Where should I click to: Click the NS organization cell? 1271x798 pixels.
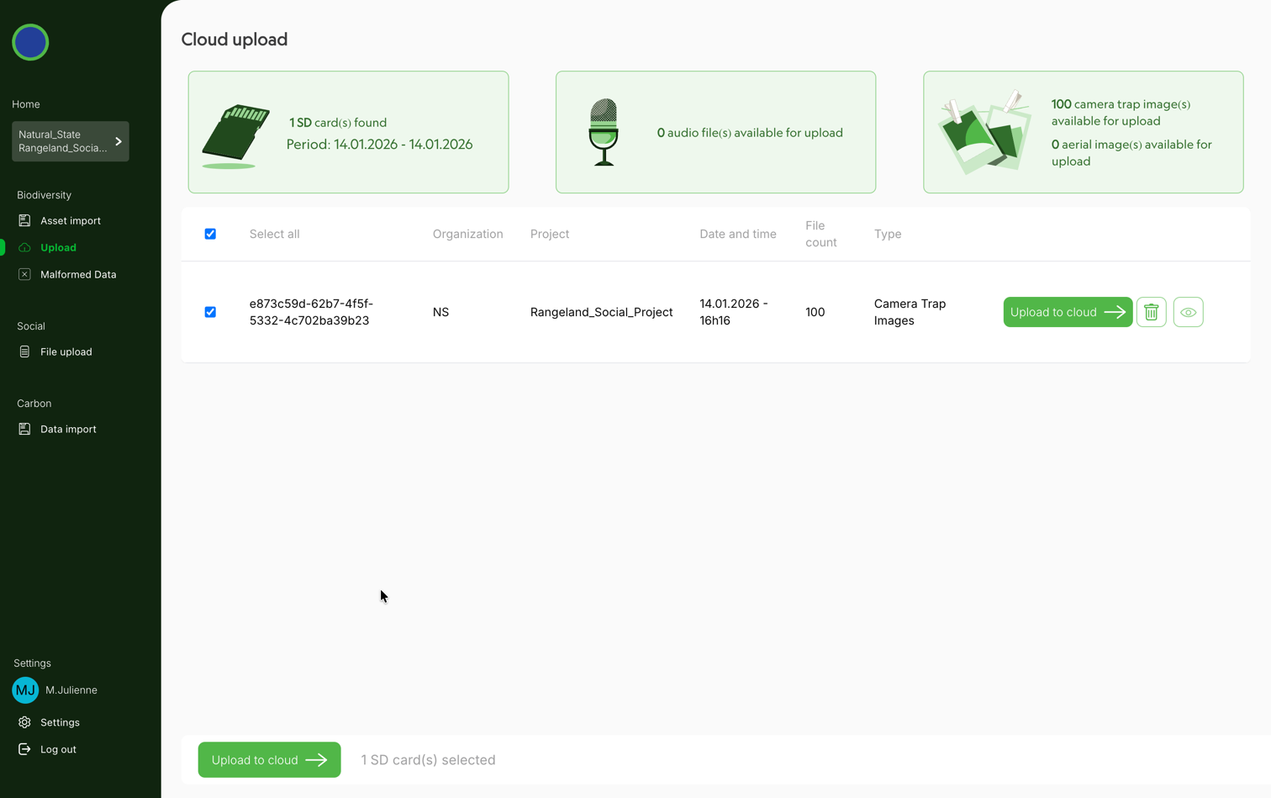(x=440, y=312)
